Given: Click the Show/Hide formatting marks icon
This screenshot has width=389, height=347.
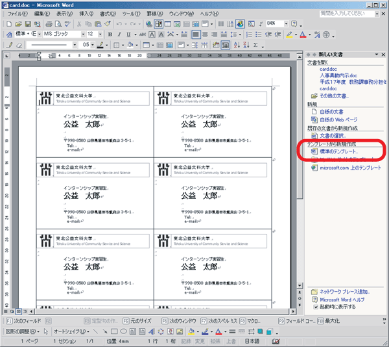Looking at the screenshot, I should tap(261, 24).
